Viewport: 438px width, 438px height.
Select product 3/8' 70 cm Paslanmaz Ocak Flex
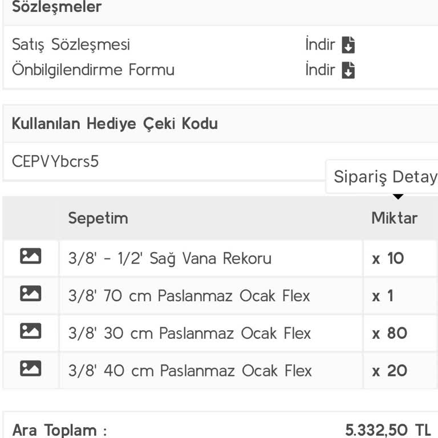189,296
